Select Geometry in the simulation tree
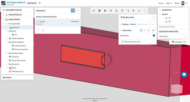The image size is (190, 102). pos(17,27)
